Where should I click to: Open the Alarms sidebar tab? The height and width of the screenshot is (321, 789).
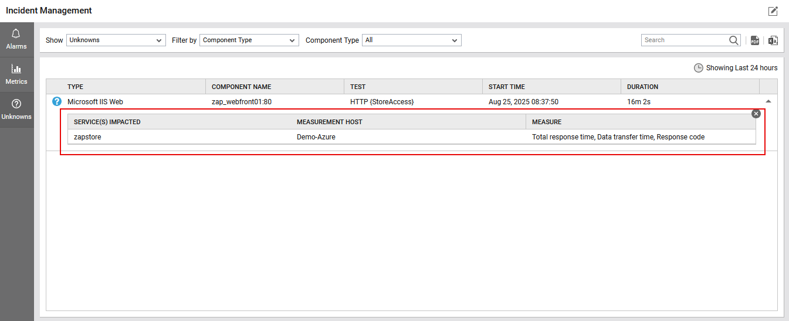point(16,39)
